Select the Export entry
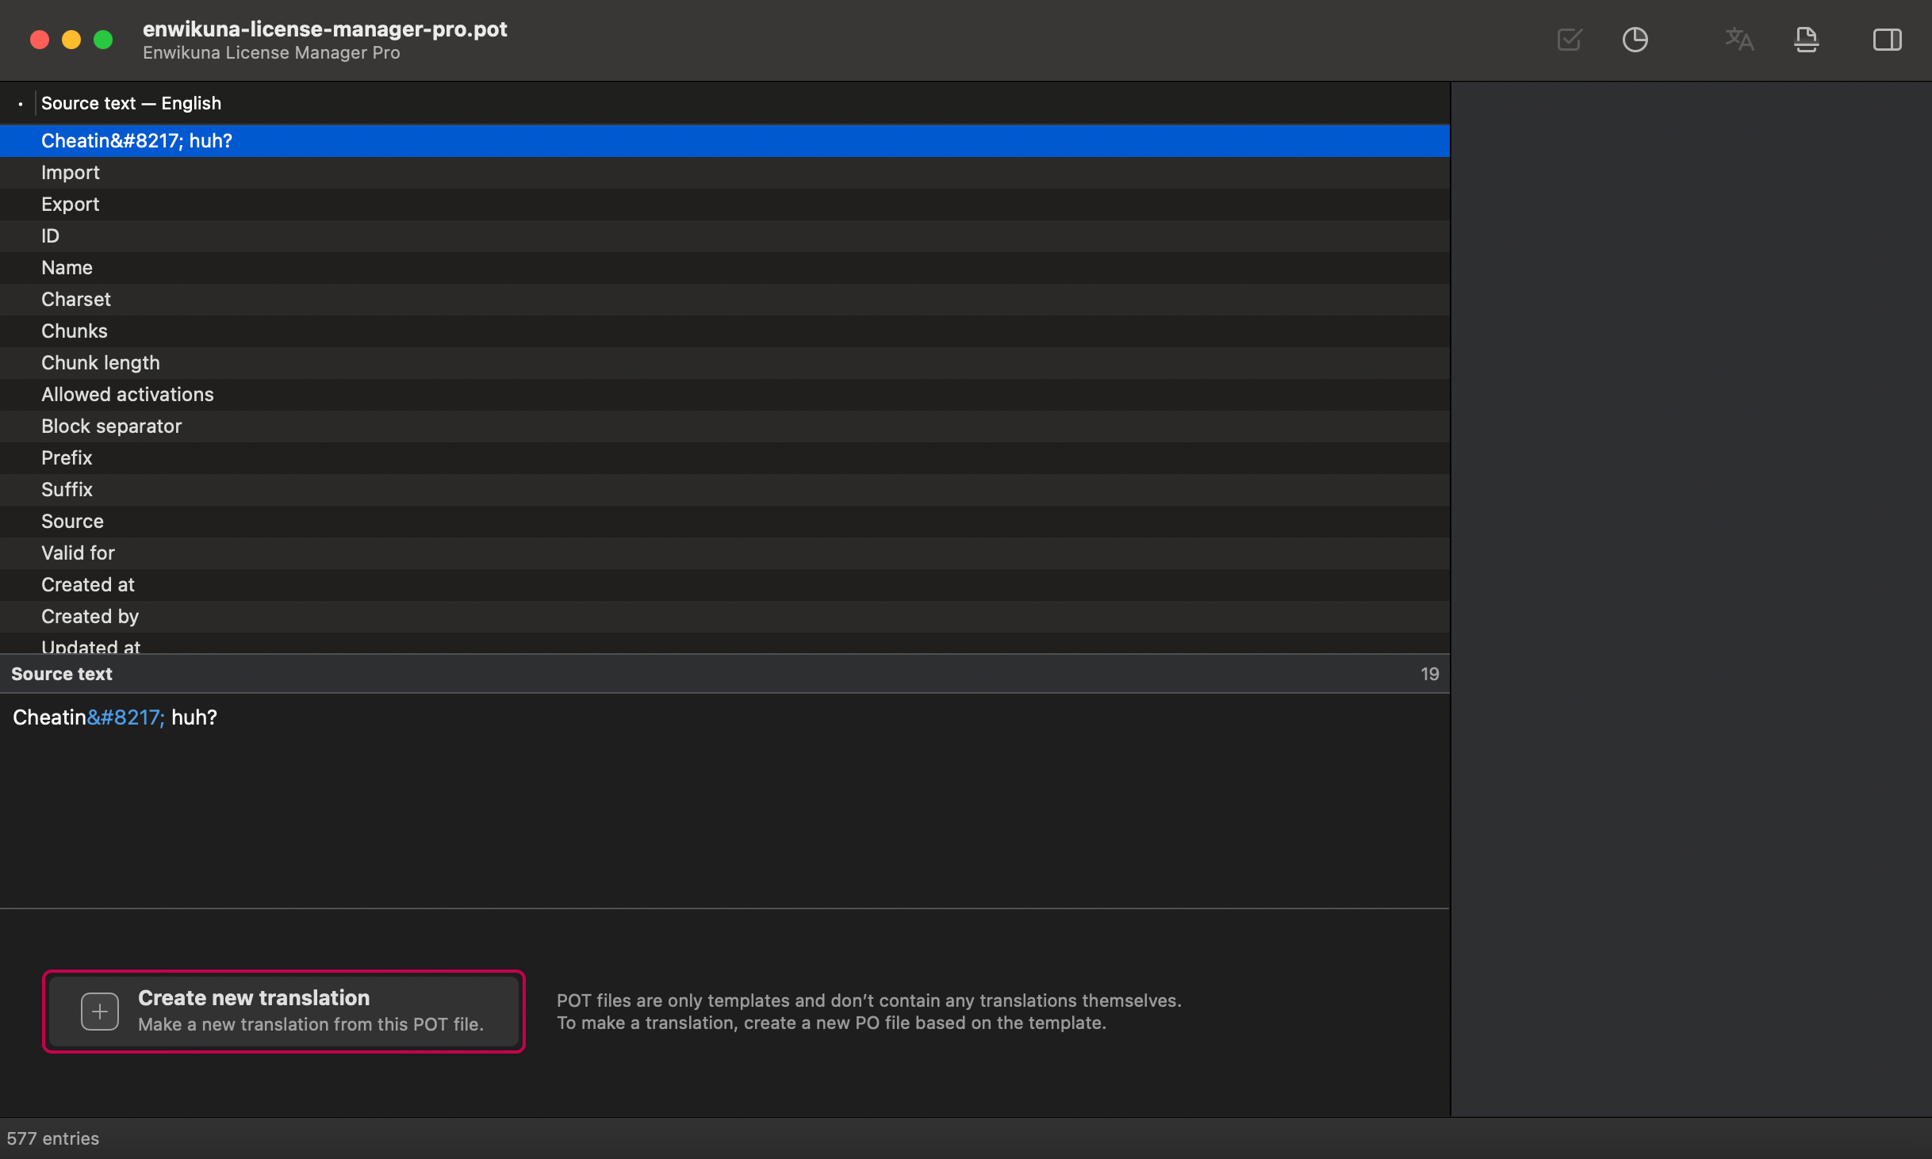This screenshot has height=1159, width=1932. [x=725, y=204]
